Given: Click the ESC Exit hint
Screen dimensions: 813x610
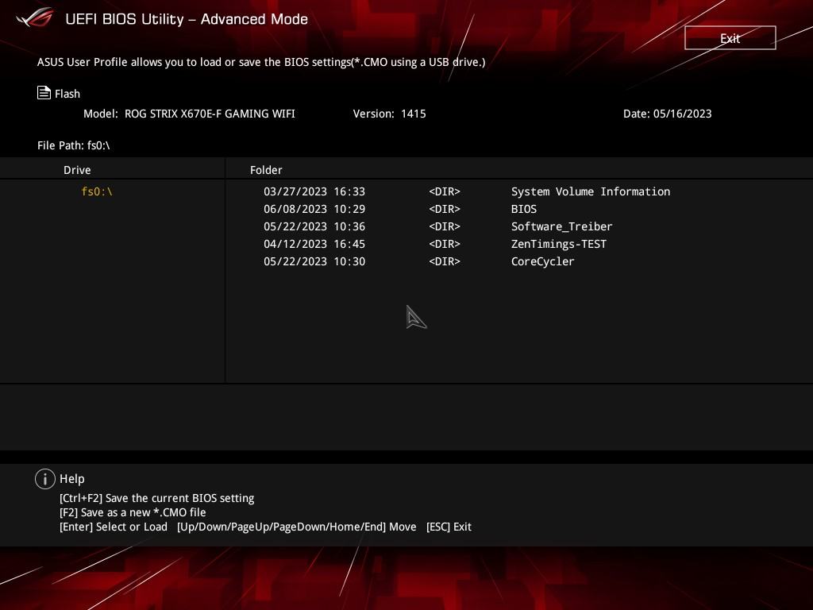Looking at the screenshot, I should coord(449,527).
